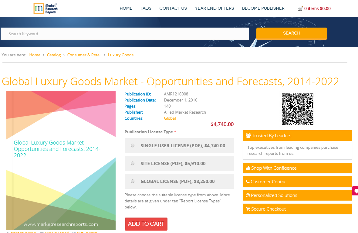Click Catalog in the breadcrumb
The width and height of the screenshot is (358, 233).
click(54, 55)
